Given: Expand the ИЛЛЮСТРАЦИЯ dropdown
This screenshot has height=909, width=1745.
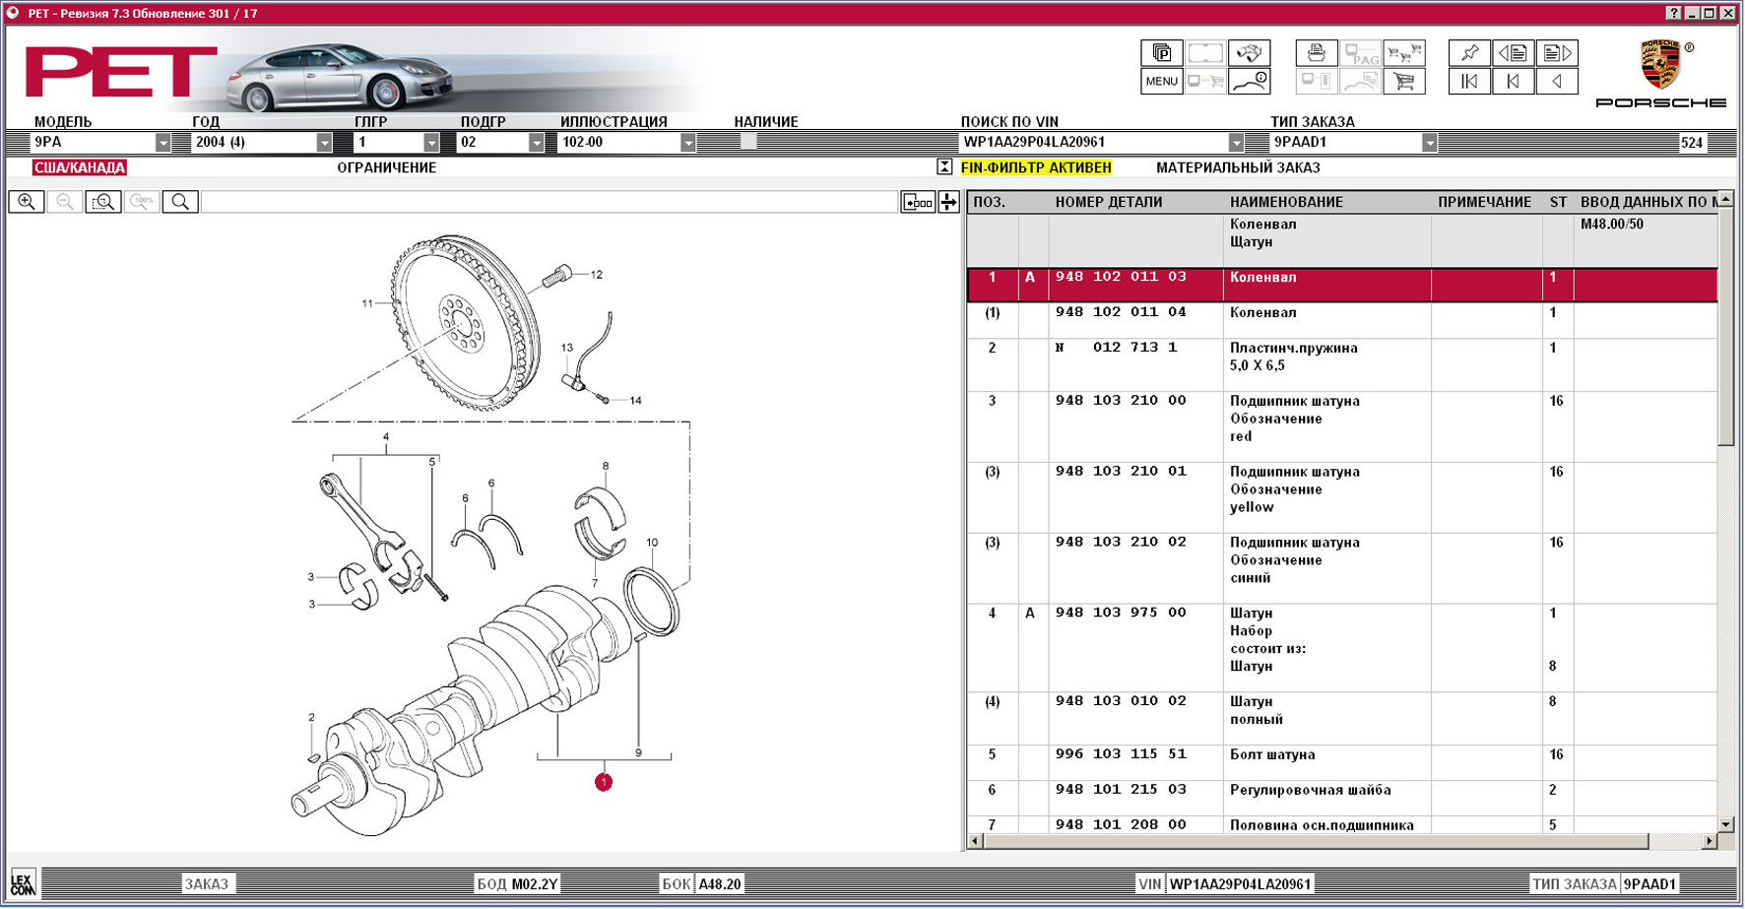Looking at the screenshot, I should tap(687, 143).
